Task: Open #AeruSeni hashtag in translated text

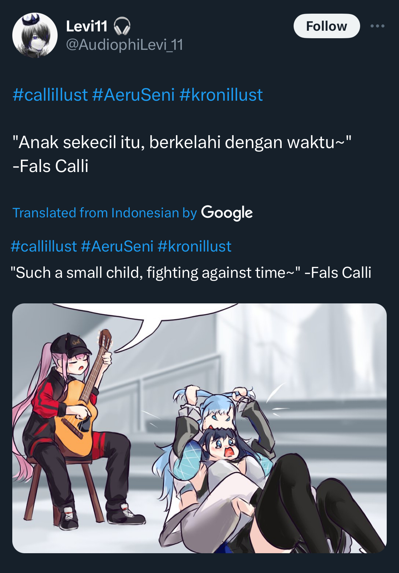Action: coord(117,246)
